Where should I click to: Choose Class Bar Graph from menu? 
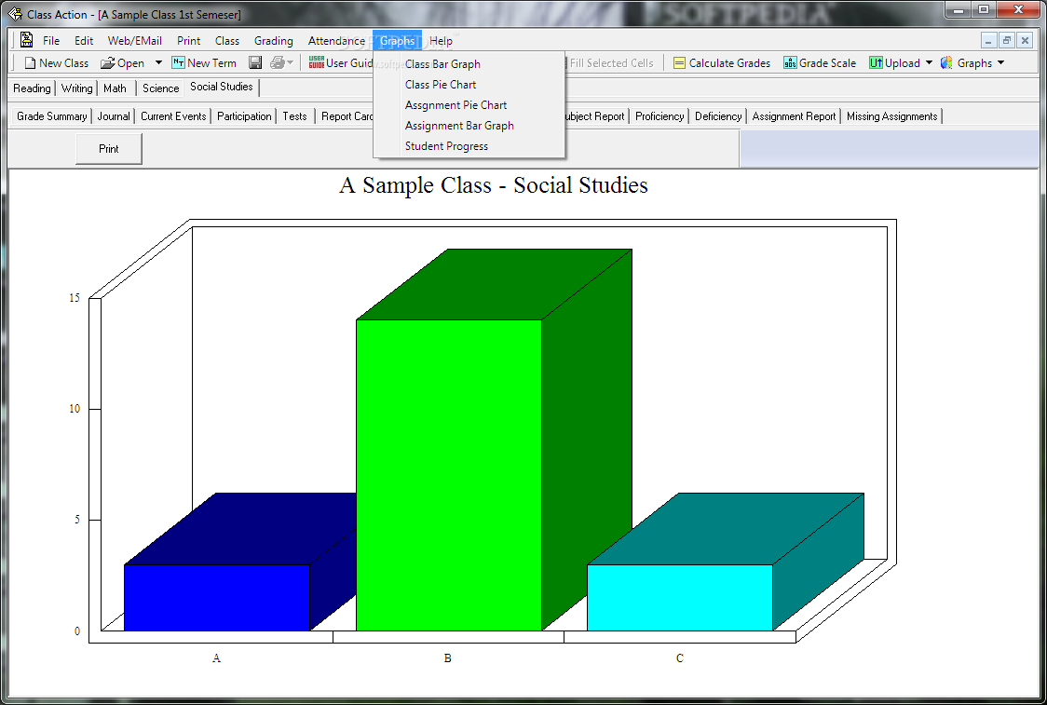pyautogui.click(x=469, y=64)
